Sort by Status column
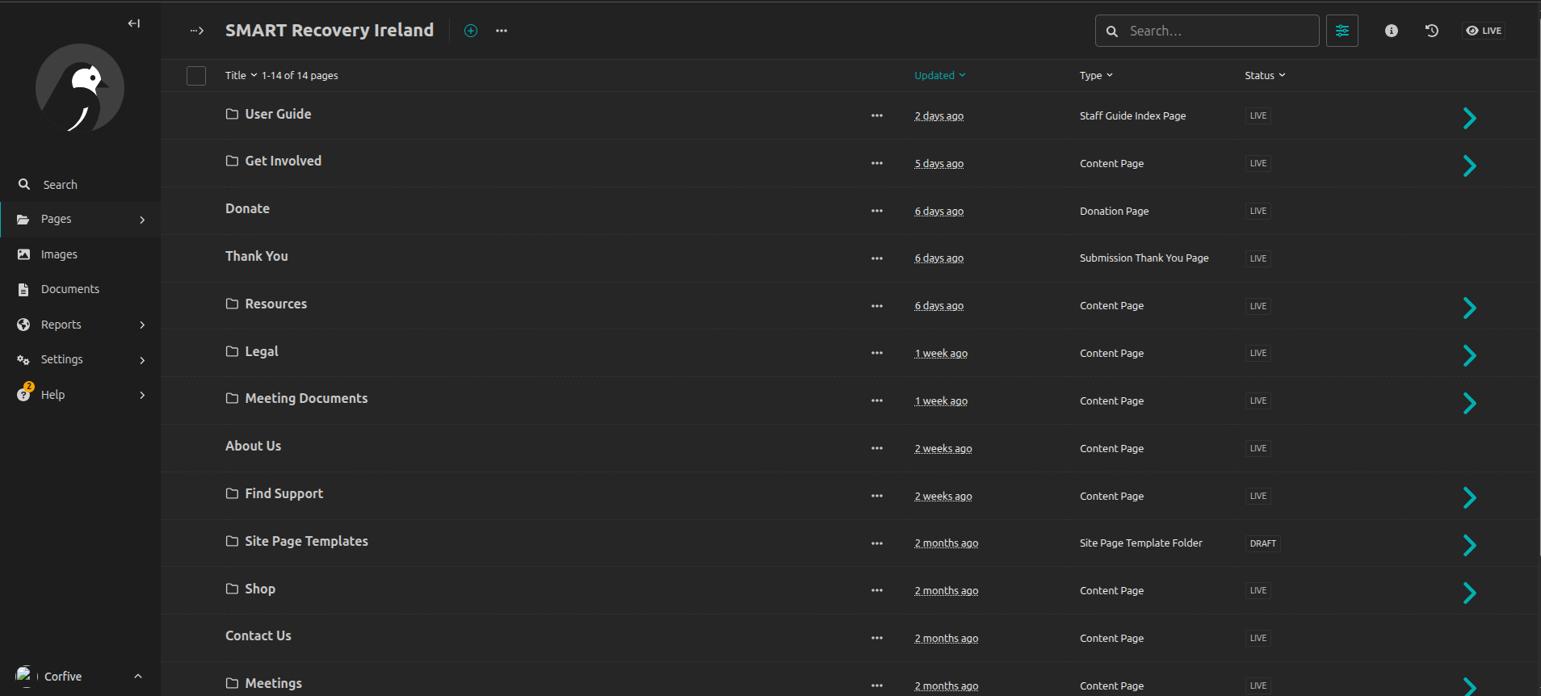This screenshot has height=696, width=1541. pos(1265,75)
